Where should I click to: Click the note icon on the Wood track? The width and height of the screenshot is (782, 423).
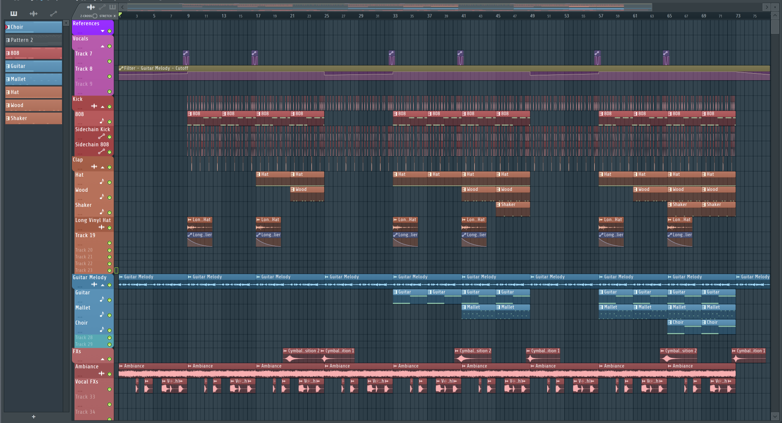101,197
